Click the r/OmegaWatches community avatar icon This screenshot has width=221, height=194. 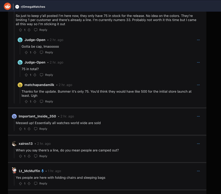(17, 7)
